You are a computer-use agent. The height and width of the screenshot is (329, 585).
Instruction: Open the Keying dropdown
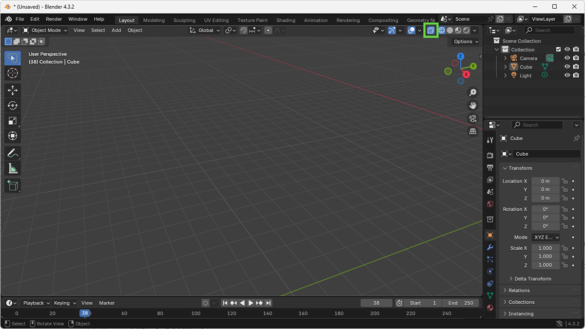point(65,303)
